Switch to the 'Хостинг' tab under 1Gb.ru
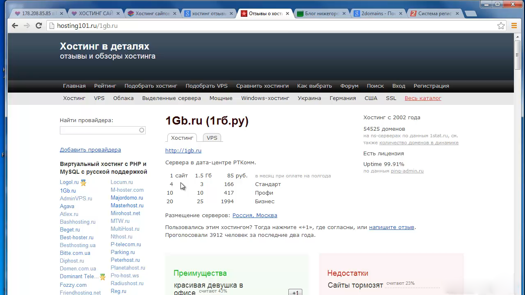The image size is (525, 295). pos(182,138)
